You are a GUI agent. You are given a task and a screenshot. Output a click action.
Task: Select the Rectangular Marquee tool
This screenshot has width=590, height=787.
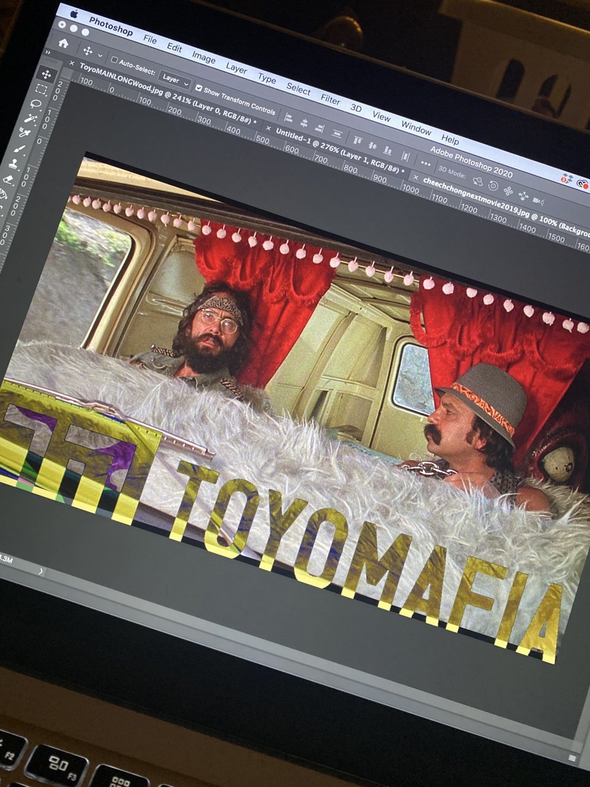pyautogui.click(x=41, y=90)
